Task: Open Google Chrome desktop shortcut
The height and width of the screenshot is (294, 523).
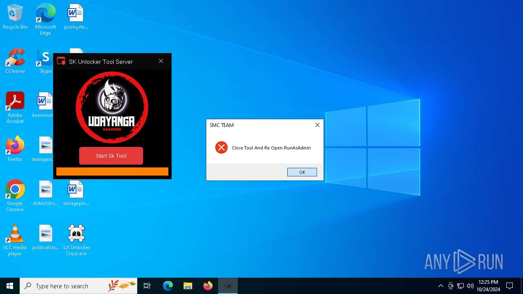Action: point(15,196)
